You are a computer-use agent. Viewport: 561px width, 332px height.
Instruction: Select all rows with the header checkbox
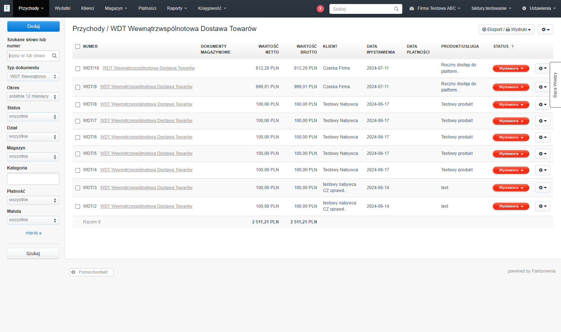(78, 46)
